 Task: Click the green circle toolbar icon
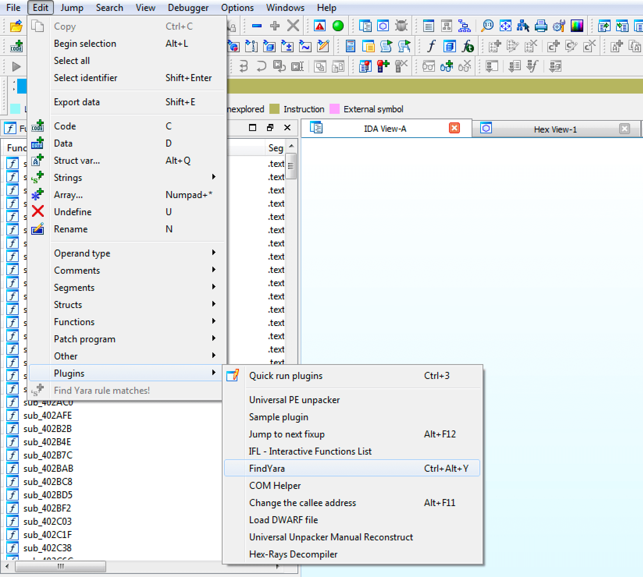(x=338, y=26)
